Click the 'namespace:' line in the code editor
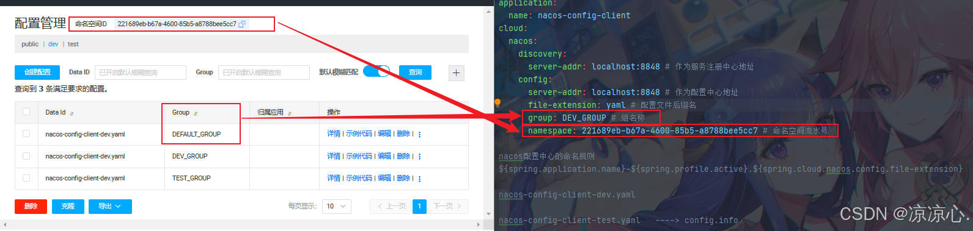The image size is (973, 231). coord(678,130)
